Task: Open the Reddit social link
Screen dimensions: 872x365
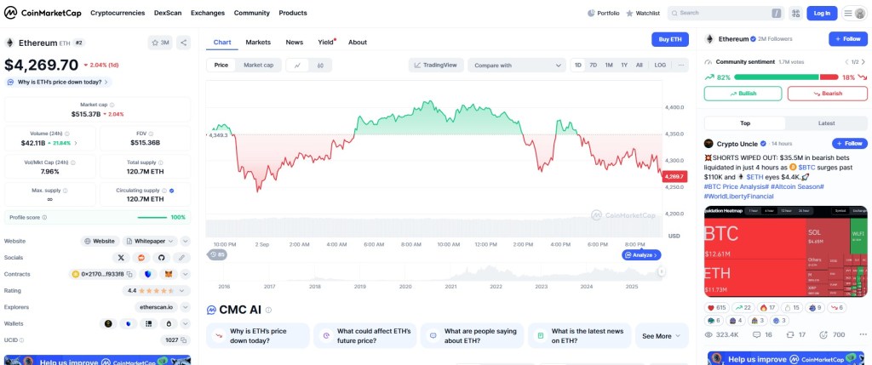Action: pyautogui.click(x=141, y=258)
